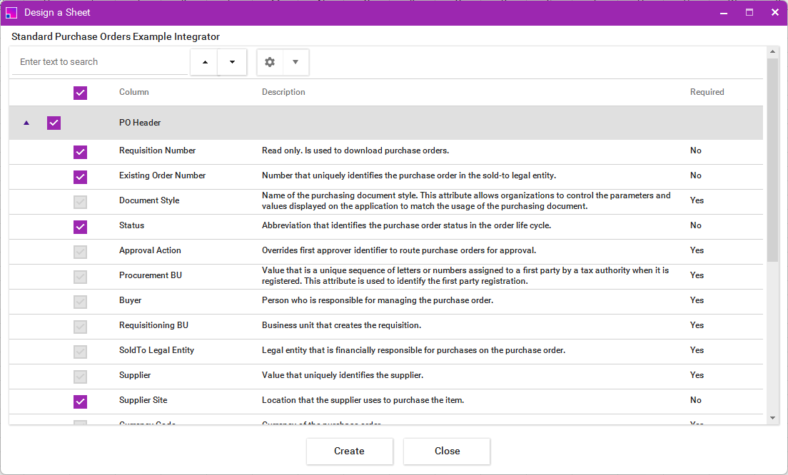Click the Document Style disabled checkbox
788x475 pixels.
(80, 202)
